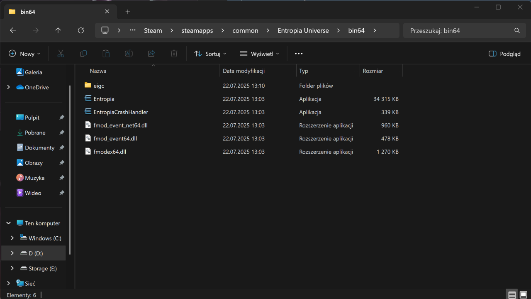Open the Nowy dropdown menu

click(x=24, y=54)
